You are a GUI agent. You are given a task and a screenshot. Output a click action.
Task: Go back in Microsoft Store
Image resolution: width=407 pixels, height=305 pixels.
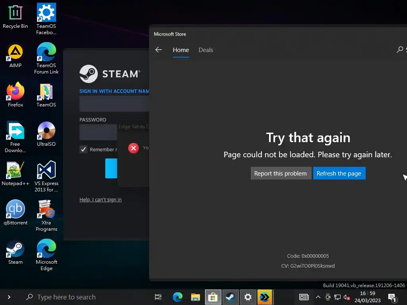[x=159, y=50]
